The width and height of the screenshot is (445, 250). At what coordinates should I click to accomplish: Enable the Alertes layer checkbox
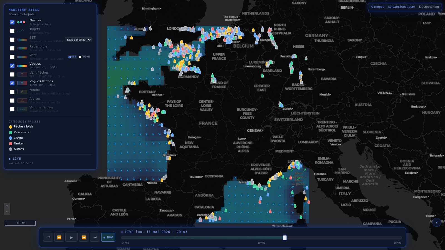[12, 101]
